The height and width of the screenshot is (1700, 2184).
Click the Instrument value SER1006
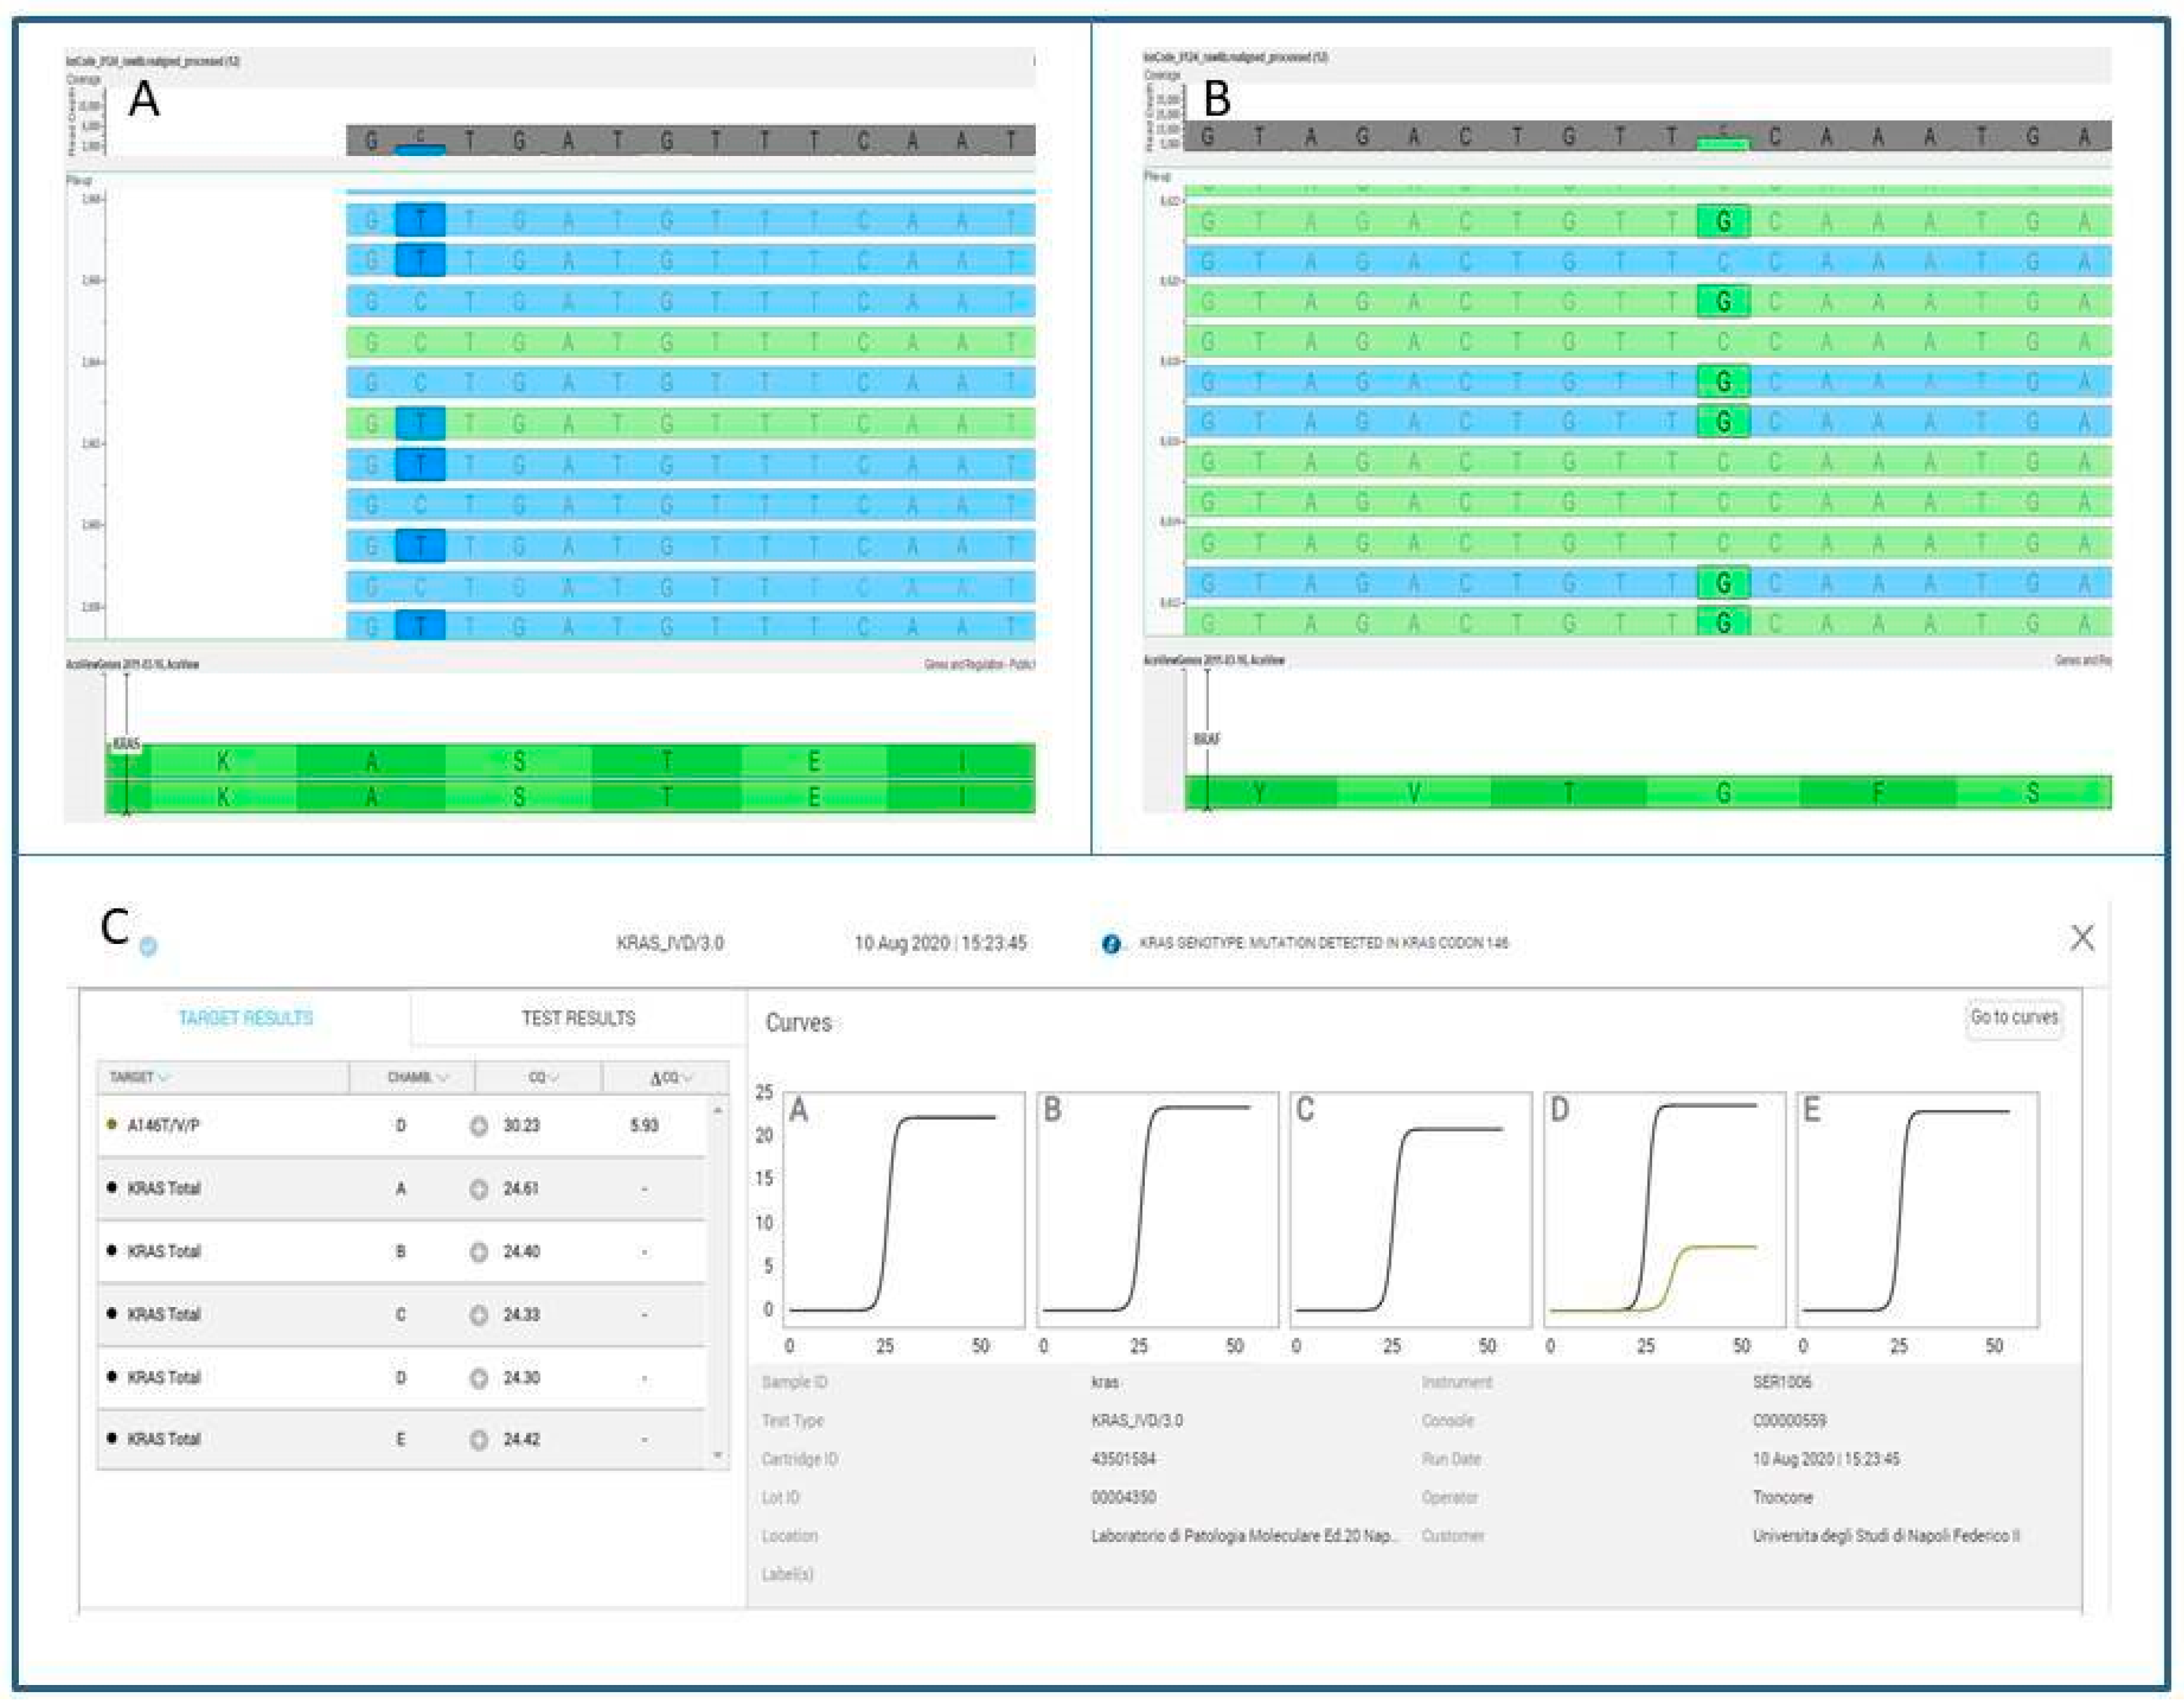coord(1781,1382)
